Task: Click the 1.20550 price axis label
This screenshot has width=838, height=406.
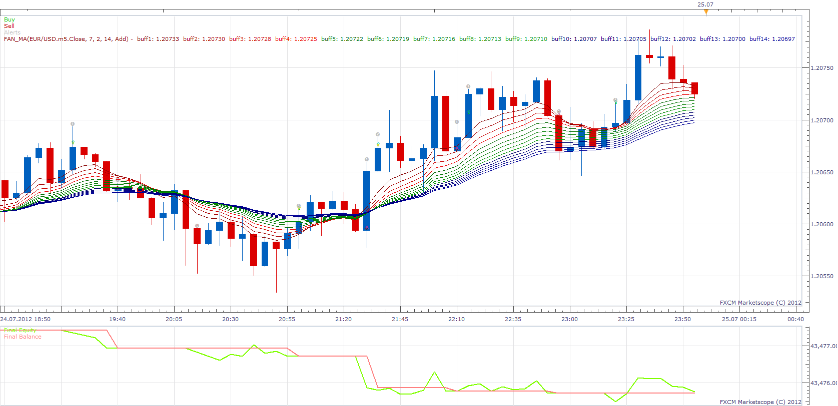Action: [x=822, y=276]
